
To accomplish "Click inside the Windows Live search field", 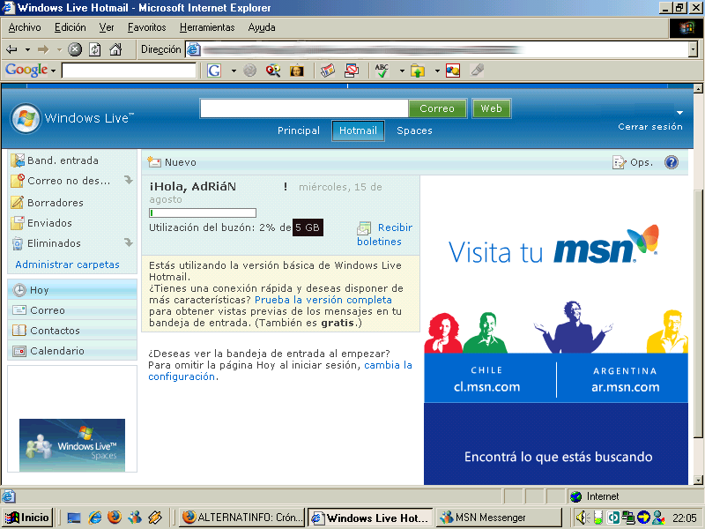I will coord(304,108).
